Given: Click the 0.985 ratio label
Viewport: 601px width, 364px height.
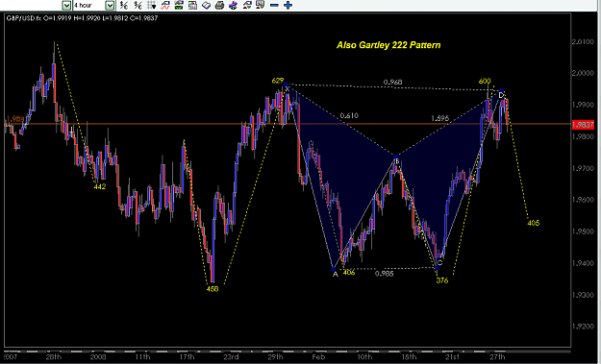Looking at the screenshot, I should 384,274.
